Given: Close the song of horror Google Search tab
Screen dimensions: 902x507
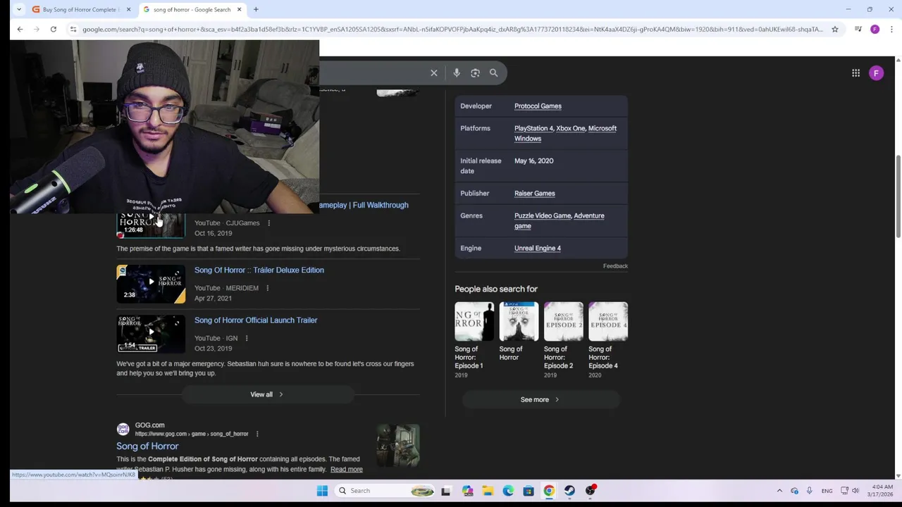Looking at the screenshot, I should pyautogui.click(x=240, y=9).
